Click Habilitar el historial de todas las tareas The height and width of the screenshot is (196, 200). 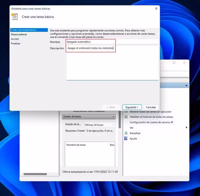pyautogui.click(x=151, y=117)
